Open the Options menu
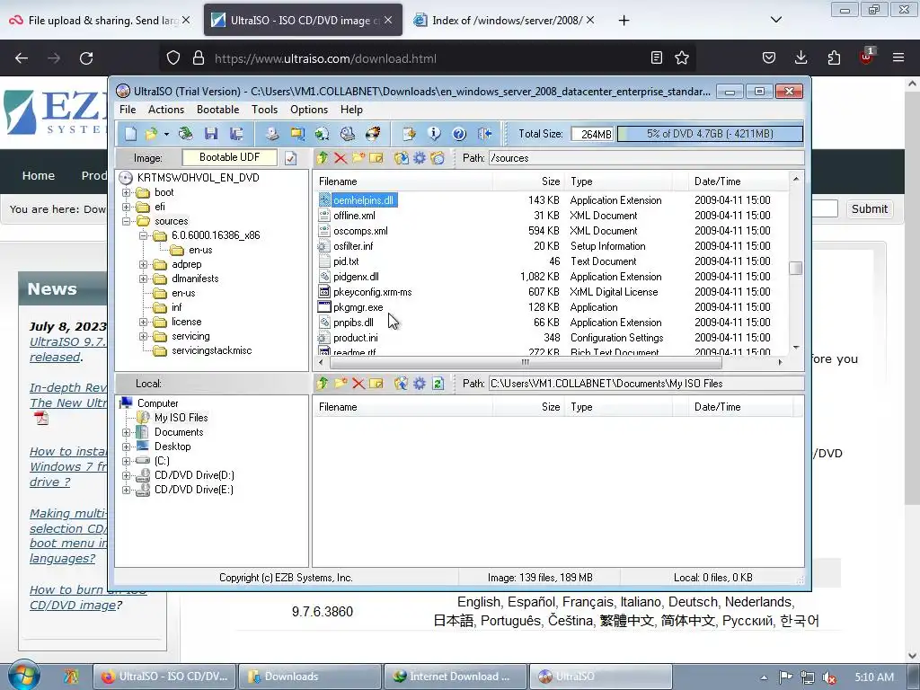This screenshot has height=690, width=920. pyautogui.click(x=309, y=110)
